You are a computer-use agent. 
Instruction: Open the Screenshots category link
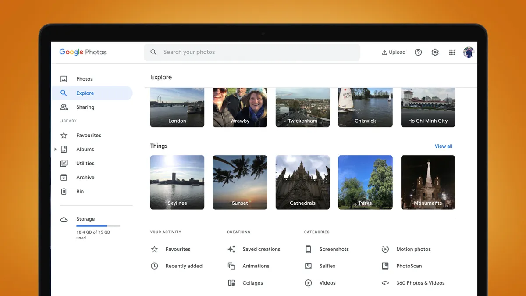pos(334,249)
